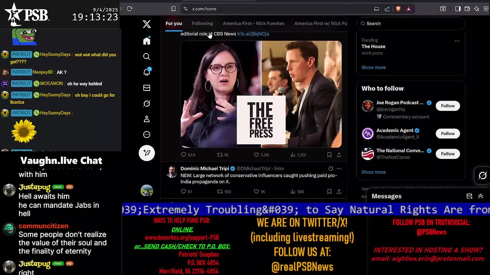
Task: Reply to Dominic Michael Tripi's post
Action: click(x=186, y=191)
